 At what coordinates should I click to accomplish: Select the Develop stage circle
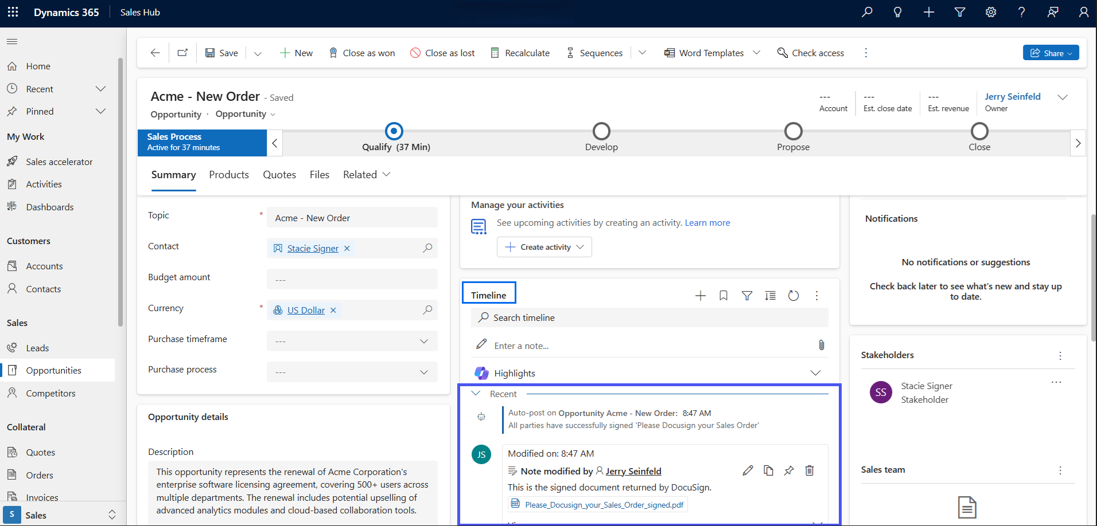601,131
